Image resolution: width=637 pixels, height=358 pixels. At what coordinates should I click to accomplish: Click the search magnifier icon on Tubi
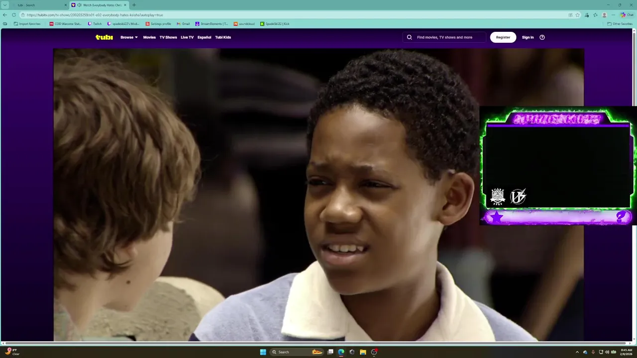coord(410,37)
